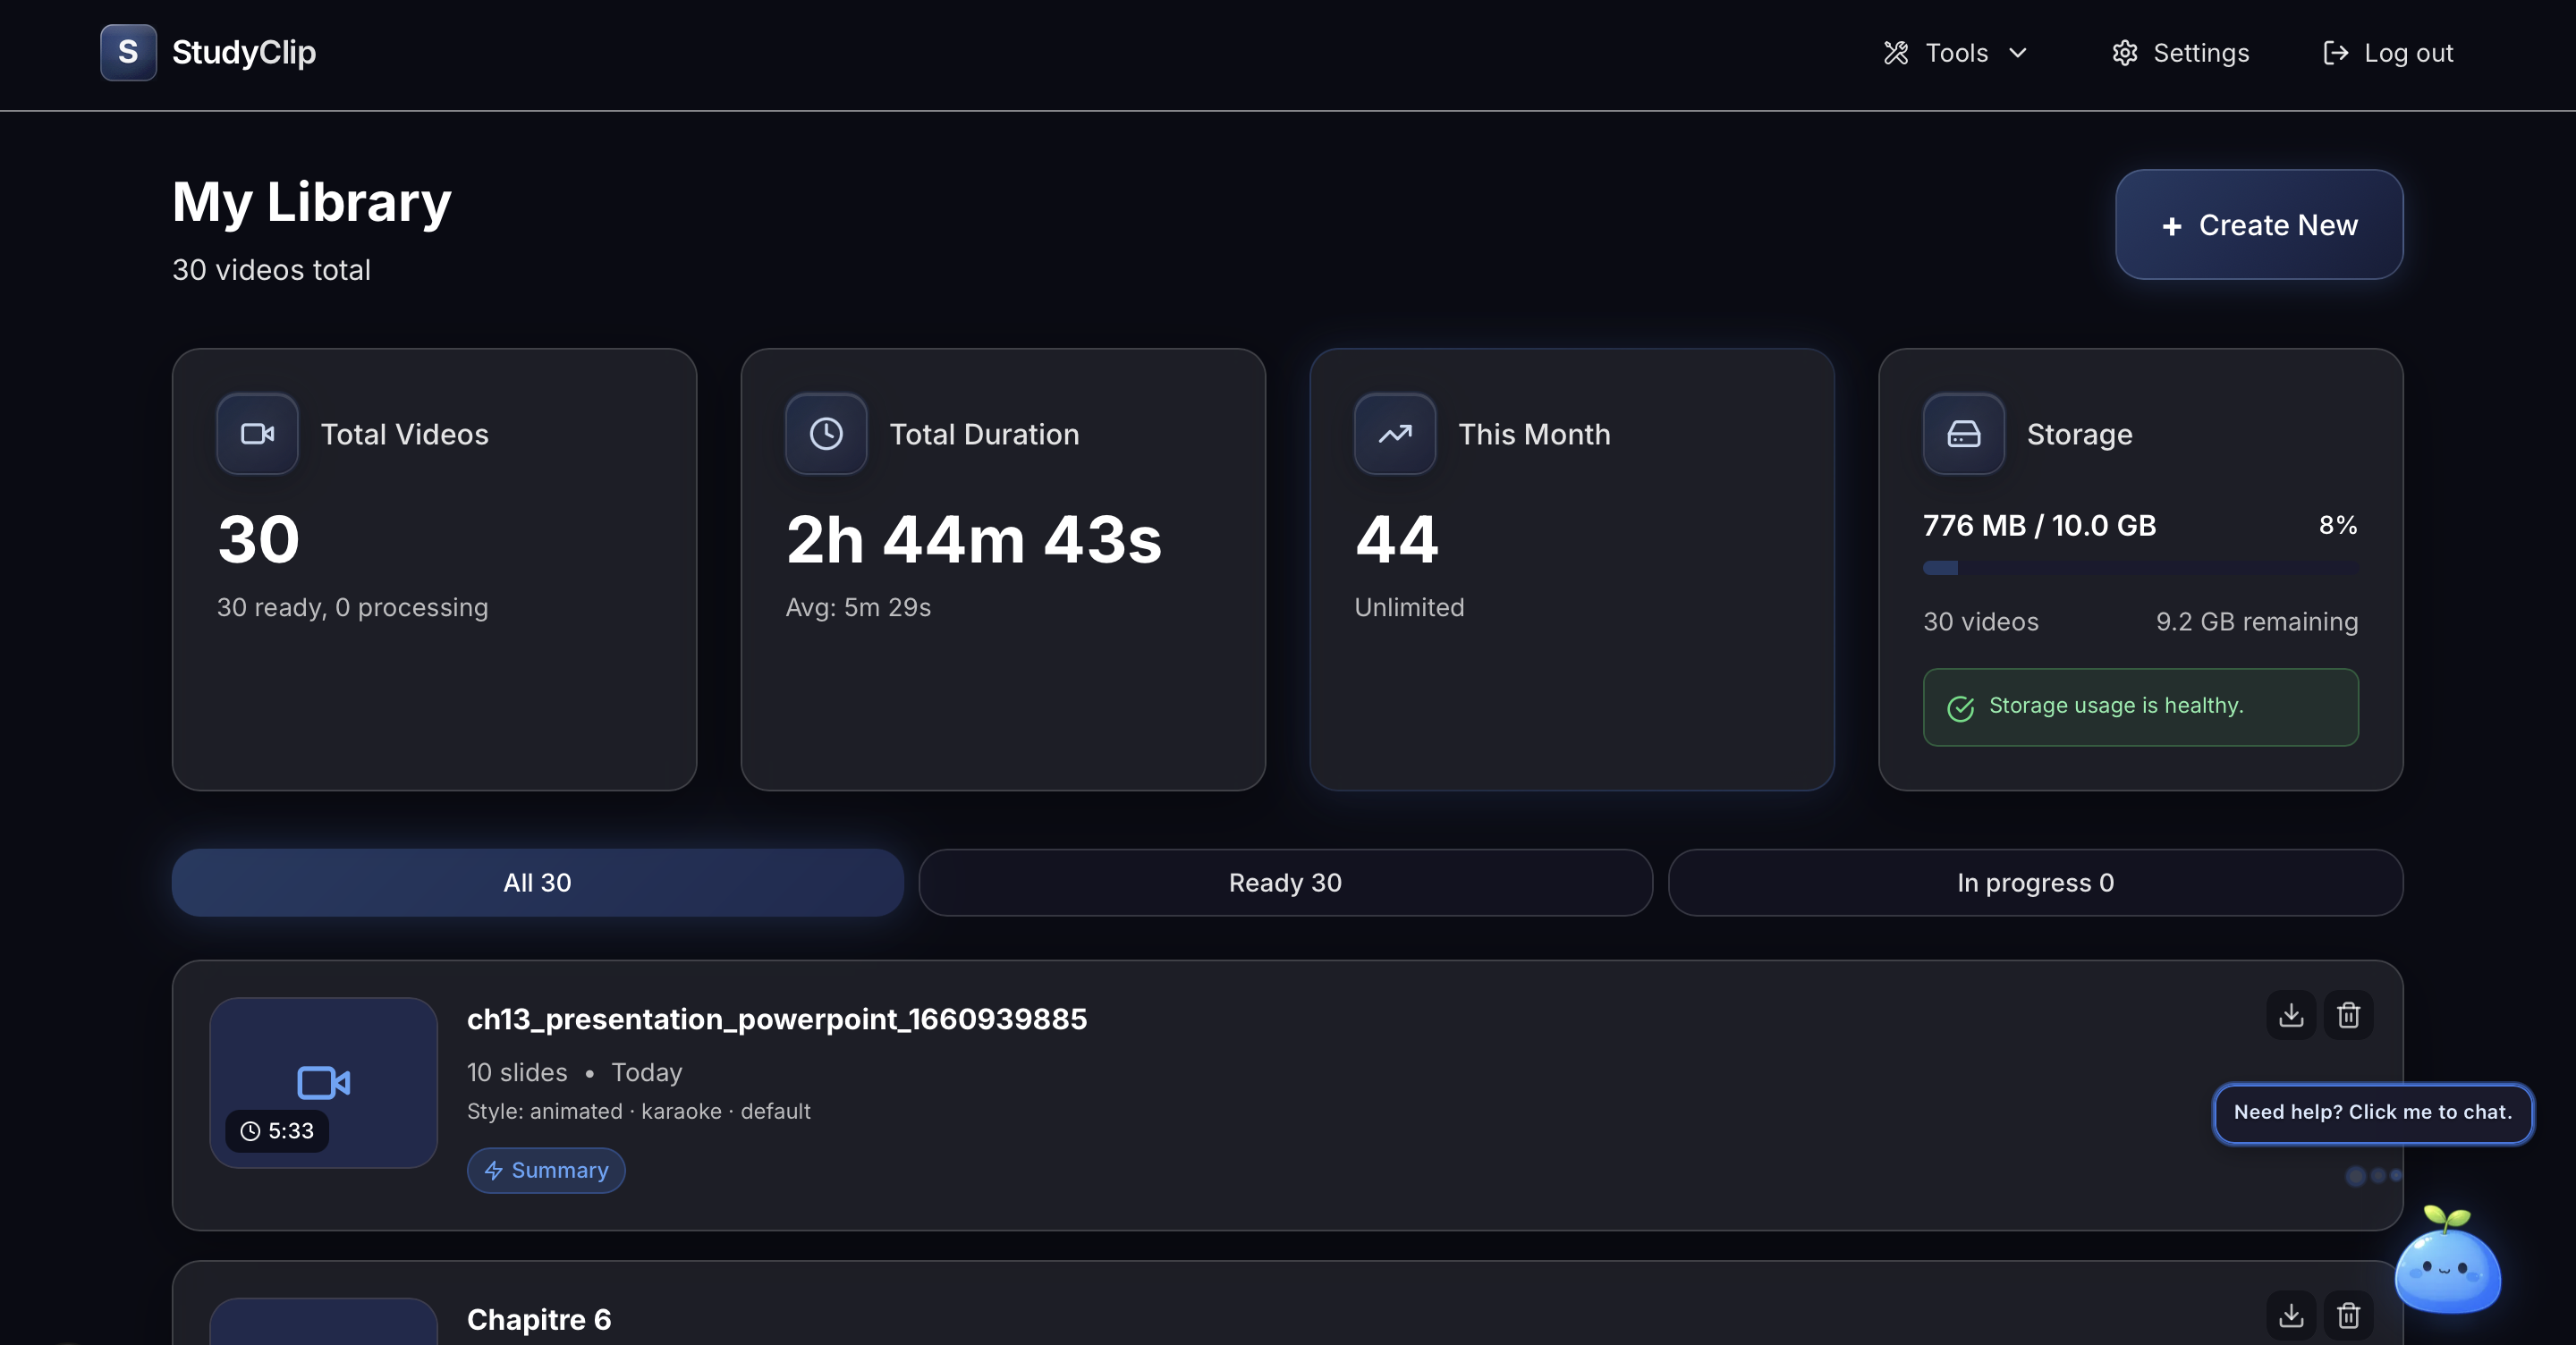Viewport: 2576px width, 1345px height.
Task: Click the Storage drive icon
Action: [x=1963, y=433]
